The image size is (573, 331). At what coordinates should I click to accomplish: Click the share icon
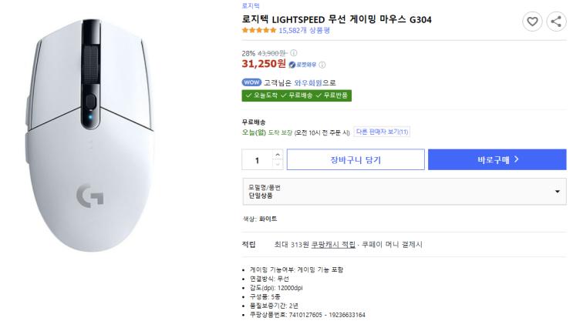(556, 22)
